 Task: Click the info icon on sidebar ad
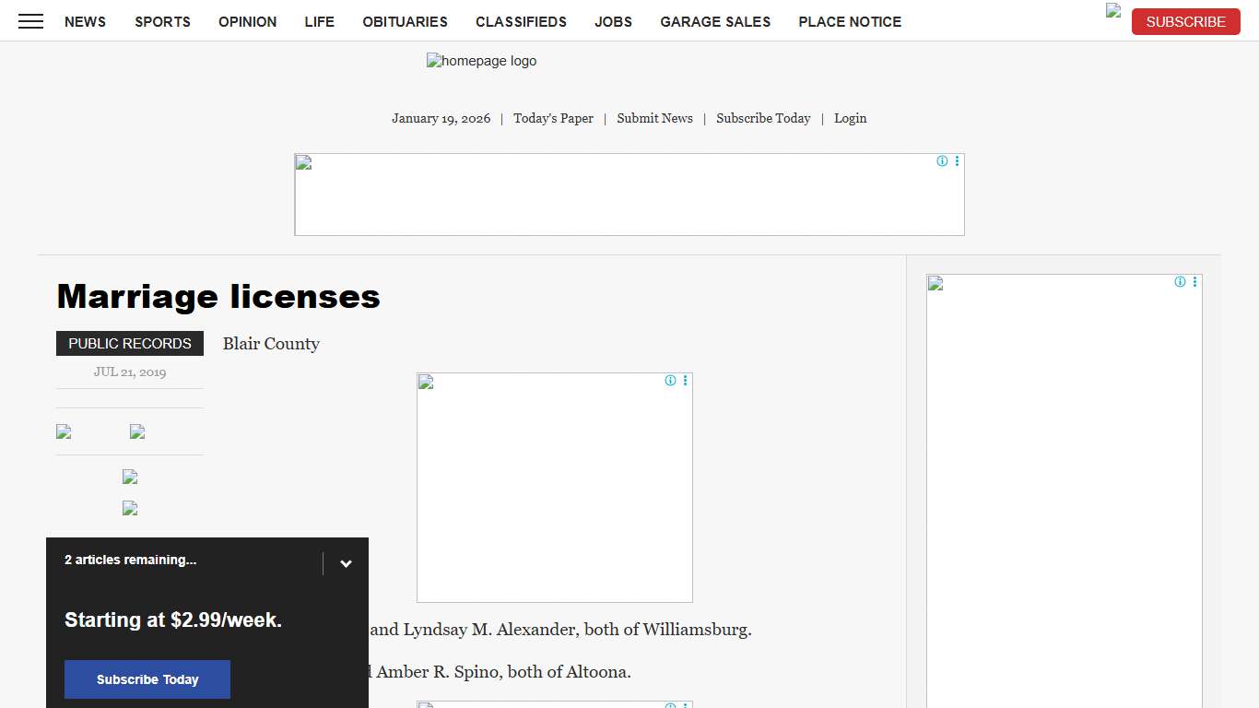(x=1180, y=282)
